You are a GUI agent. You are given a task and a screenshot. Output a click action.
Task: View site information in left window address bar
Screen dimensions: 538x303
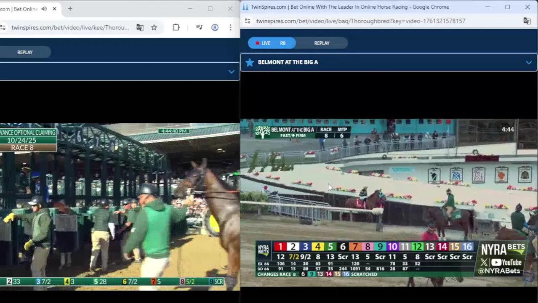click(3, 28)
